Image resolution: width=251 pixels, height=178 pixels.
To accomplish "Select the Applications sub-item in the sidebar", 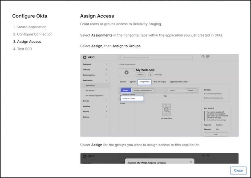I will (x=90, y=86).
